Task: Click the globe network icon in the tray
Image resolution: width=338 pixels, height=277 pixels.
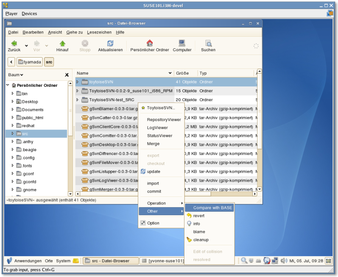Action: click(x=267, y=260)
